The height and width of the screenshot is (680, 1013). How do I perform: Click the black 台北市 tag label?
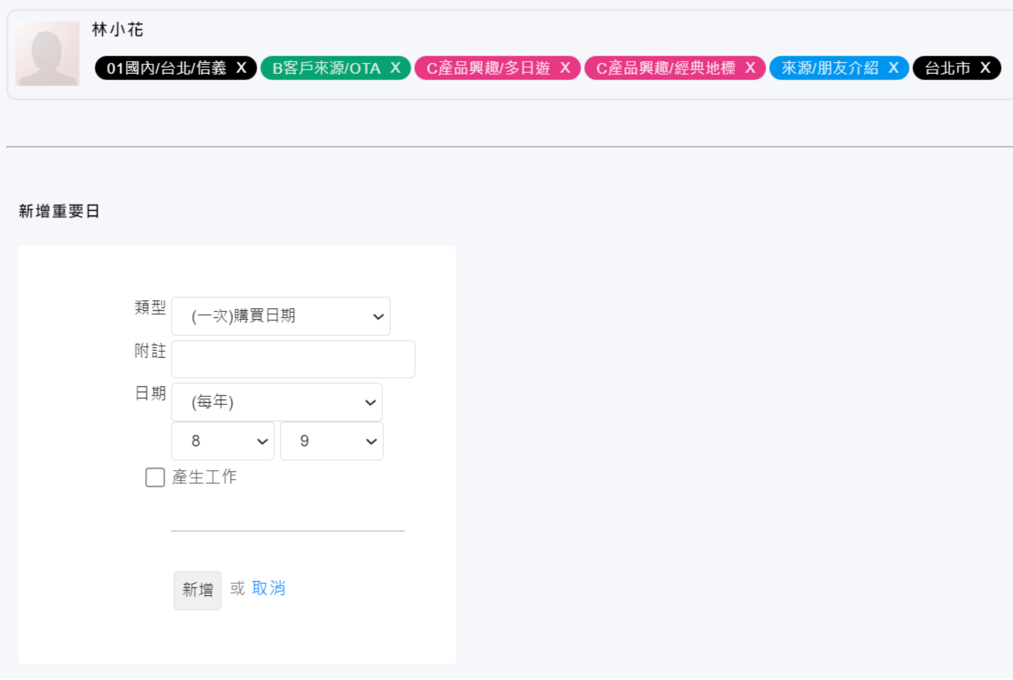click(947, 68)
